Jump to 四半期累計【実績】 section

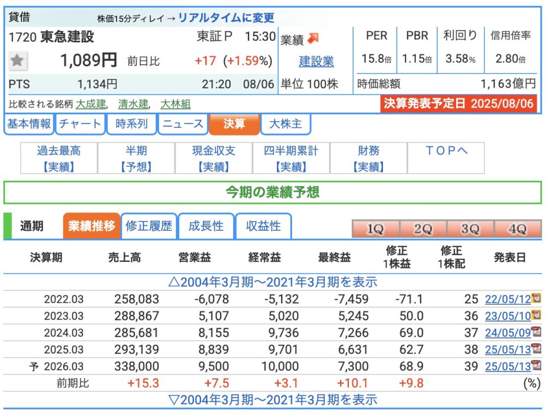coord(291,158)
